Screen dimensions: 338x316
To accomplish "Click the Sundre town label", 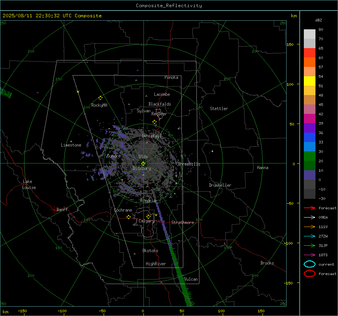I will (114, 156).
